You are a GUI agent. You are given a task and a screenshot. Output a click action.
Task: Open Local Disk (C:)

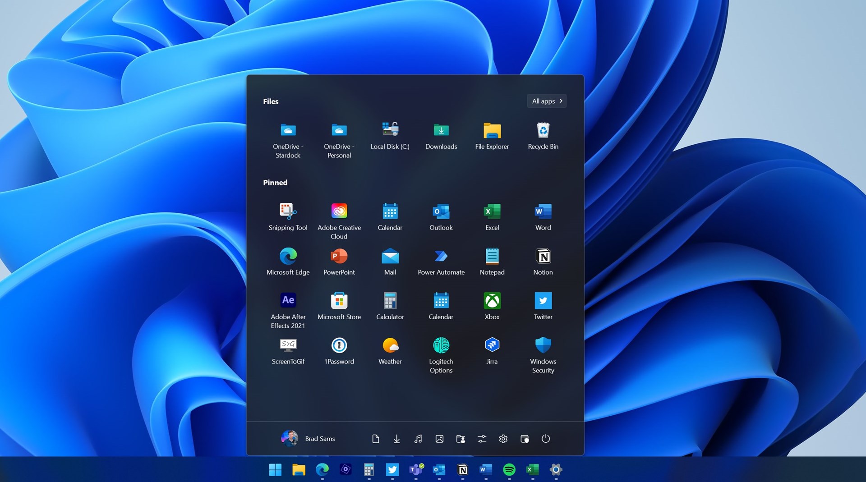[x=390, y=136]
